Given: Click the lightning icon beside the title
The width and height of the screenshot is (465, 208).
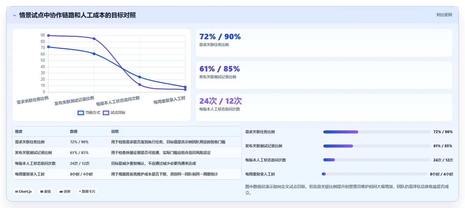Looking at the screenshot, I should coord(14,15).
